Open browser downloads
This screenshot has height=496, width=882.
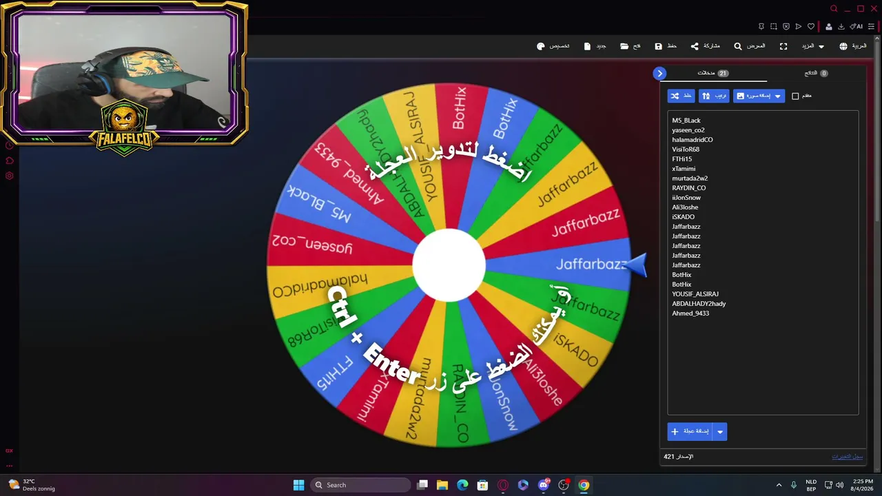[841, 27]
